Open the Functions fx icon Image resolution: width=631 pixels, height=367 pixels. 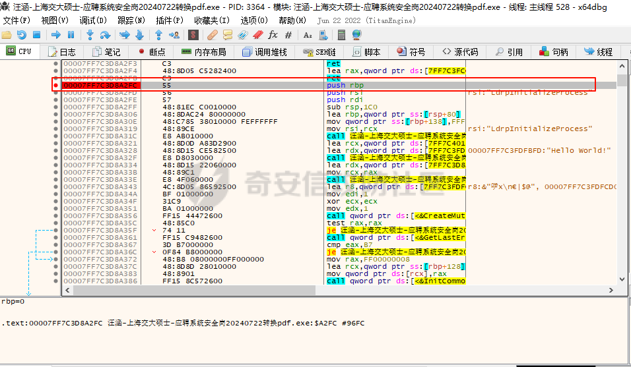click(273, 35)
